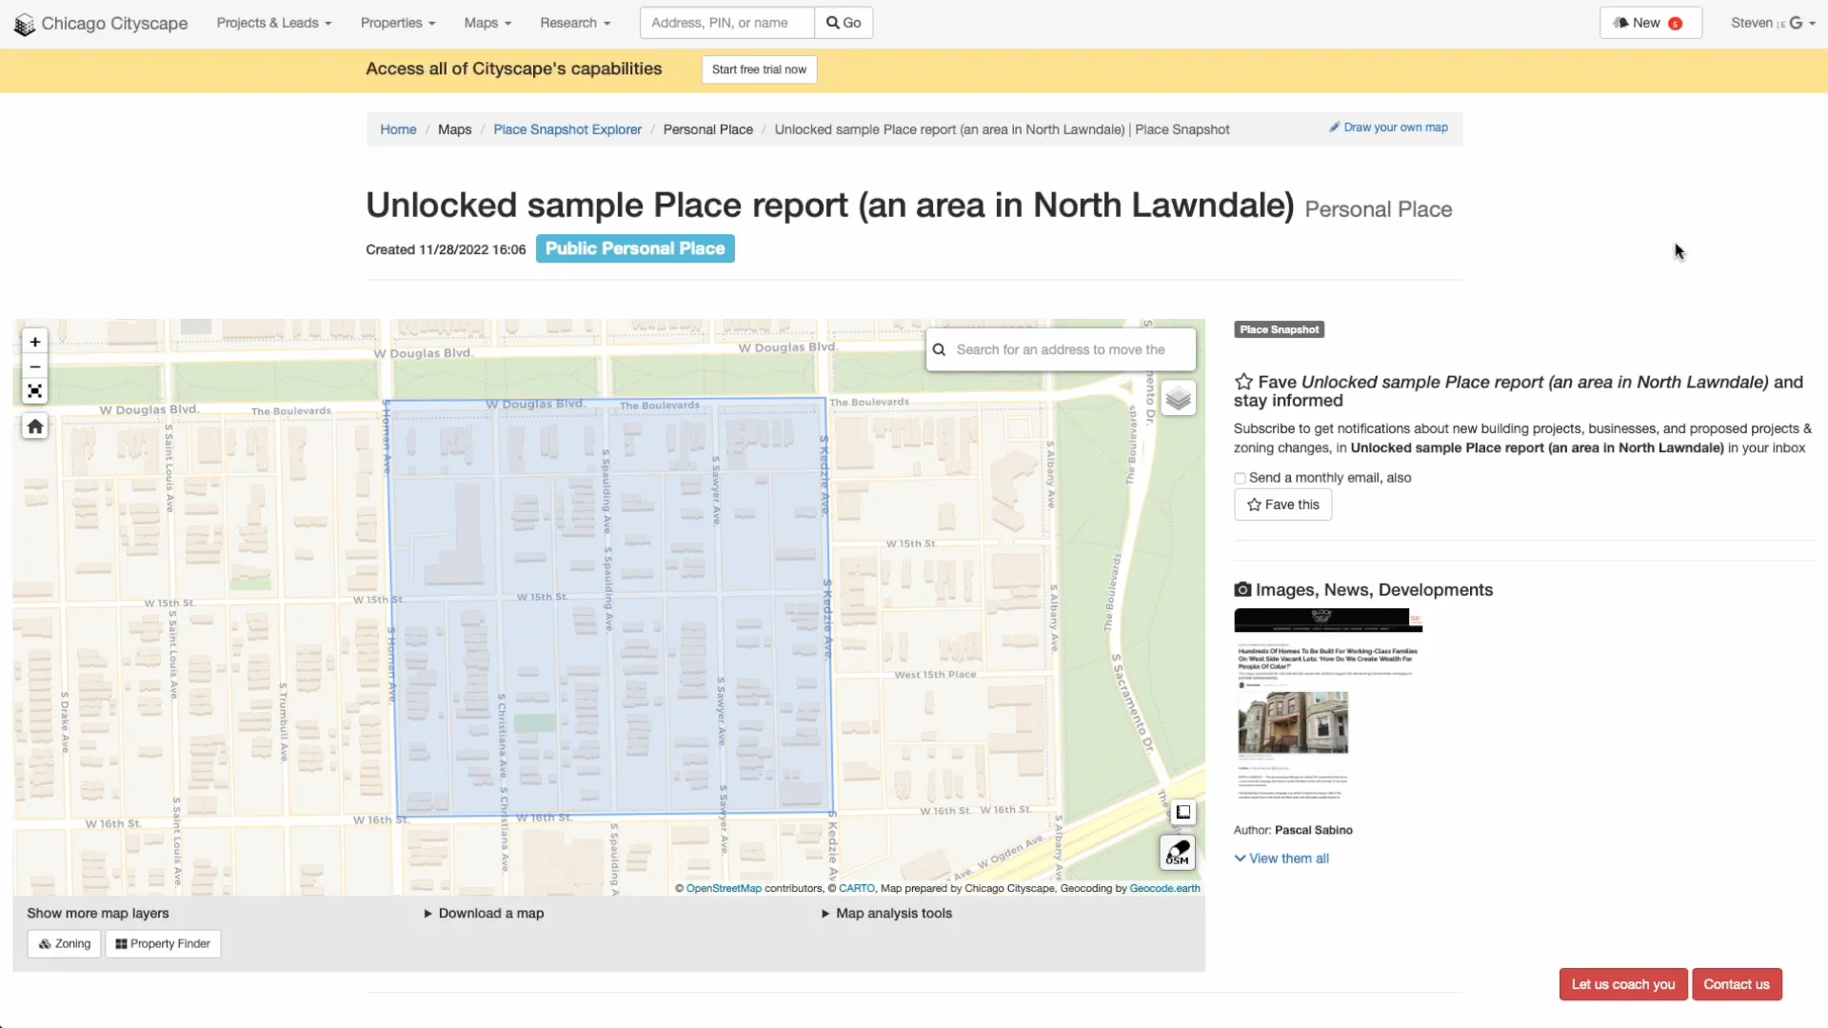The width and height of the screenshot is (1828, 1028).
Task: Open the Projects & Leads menu
Action: point(273,22)
